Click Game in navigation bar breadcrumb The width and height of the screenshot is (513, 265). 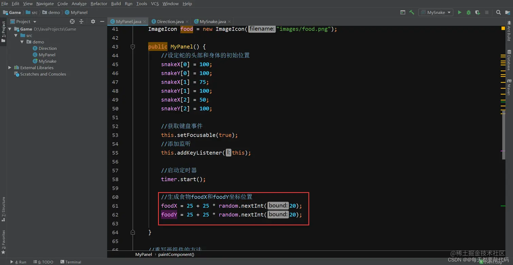click(12, 12)
